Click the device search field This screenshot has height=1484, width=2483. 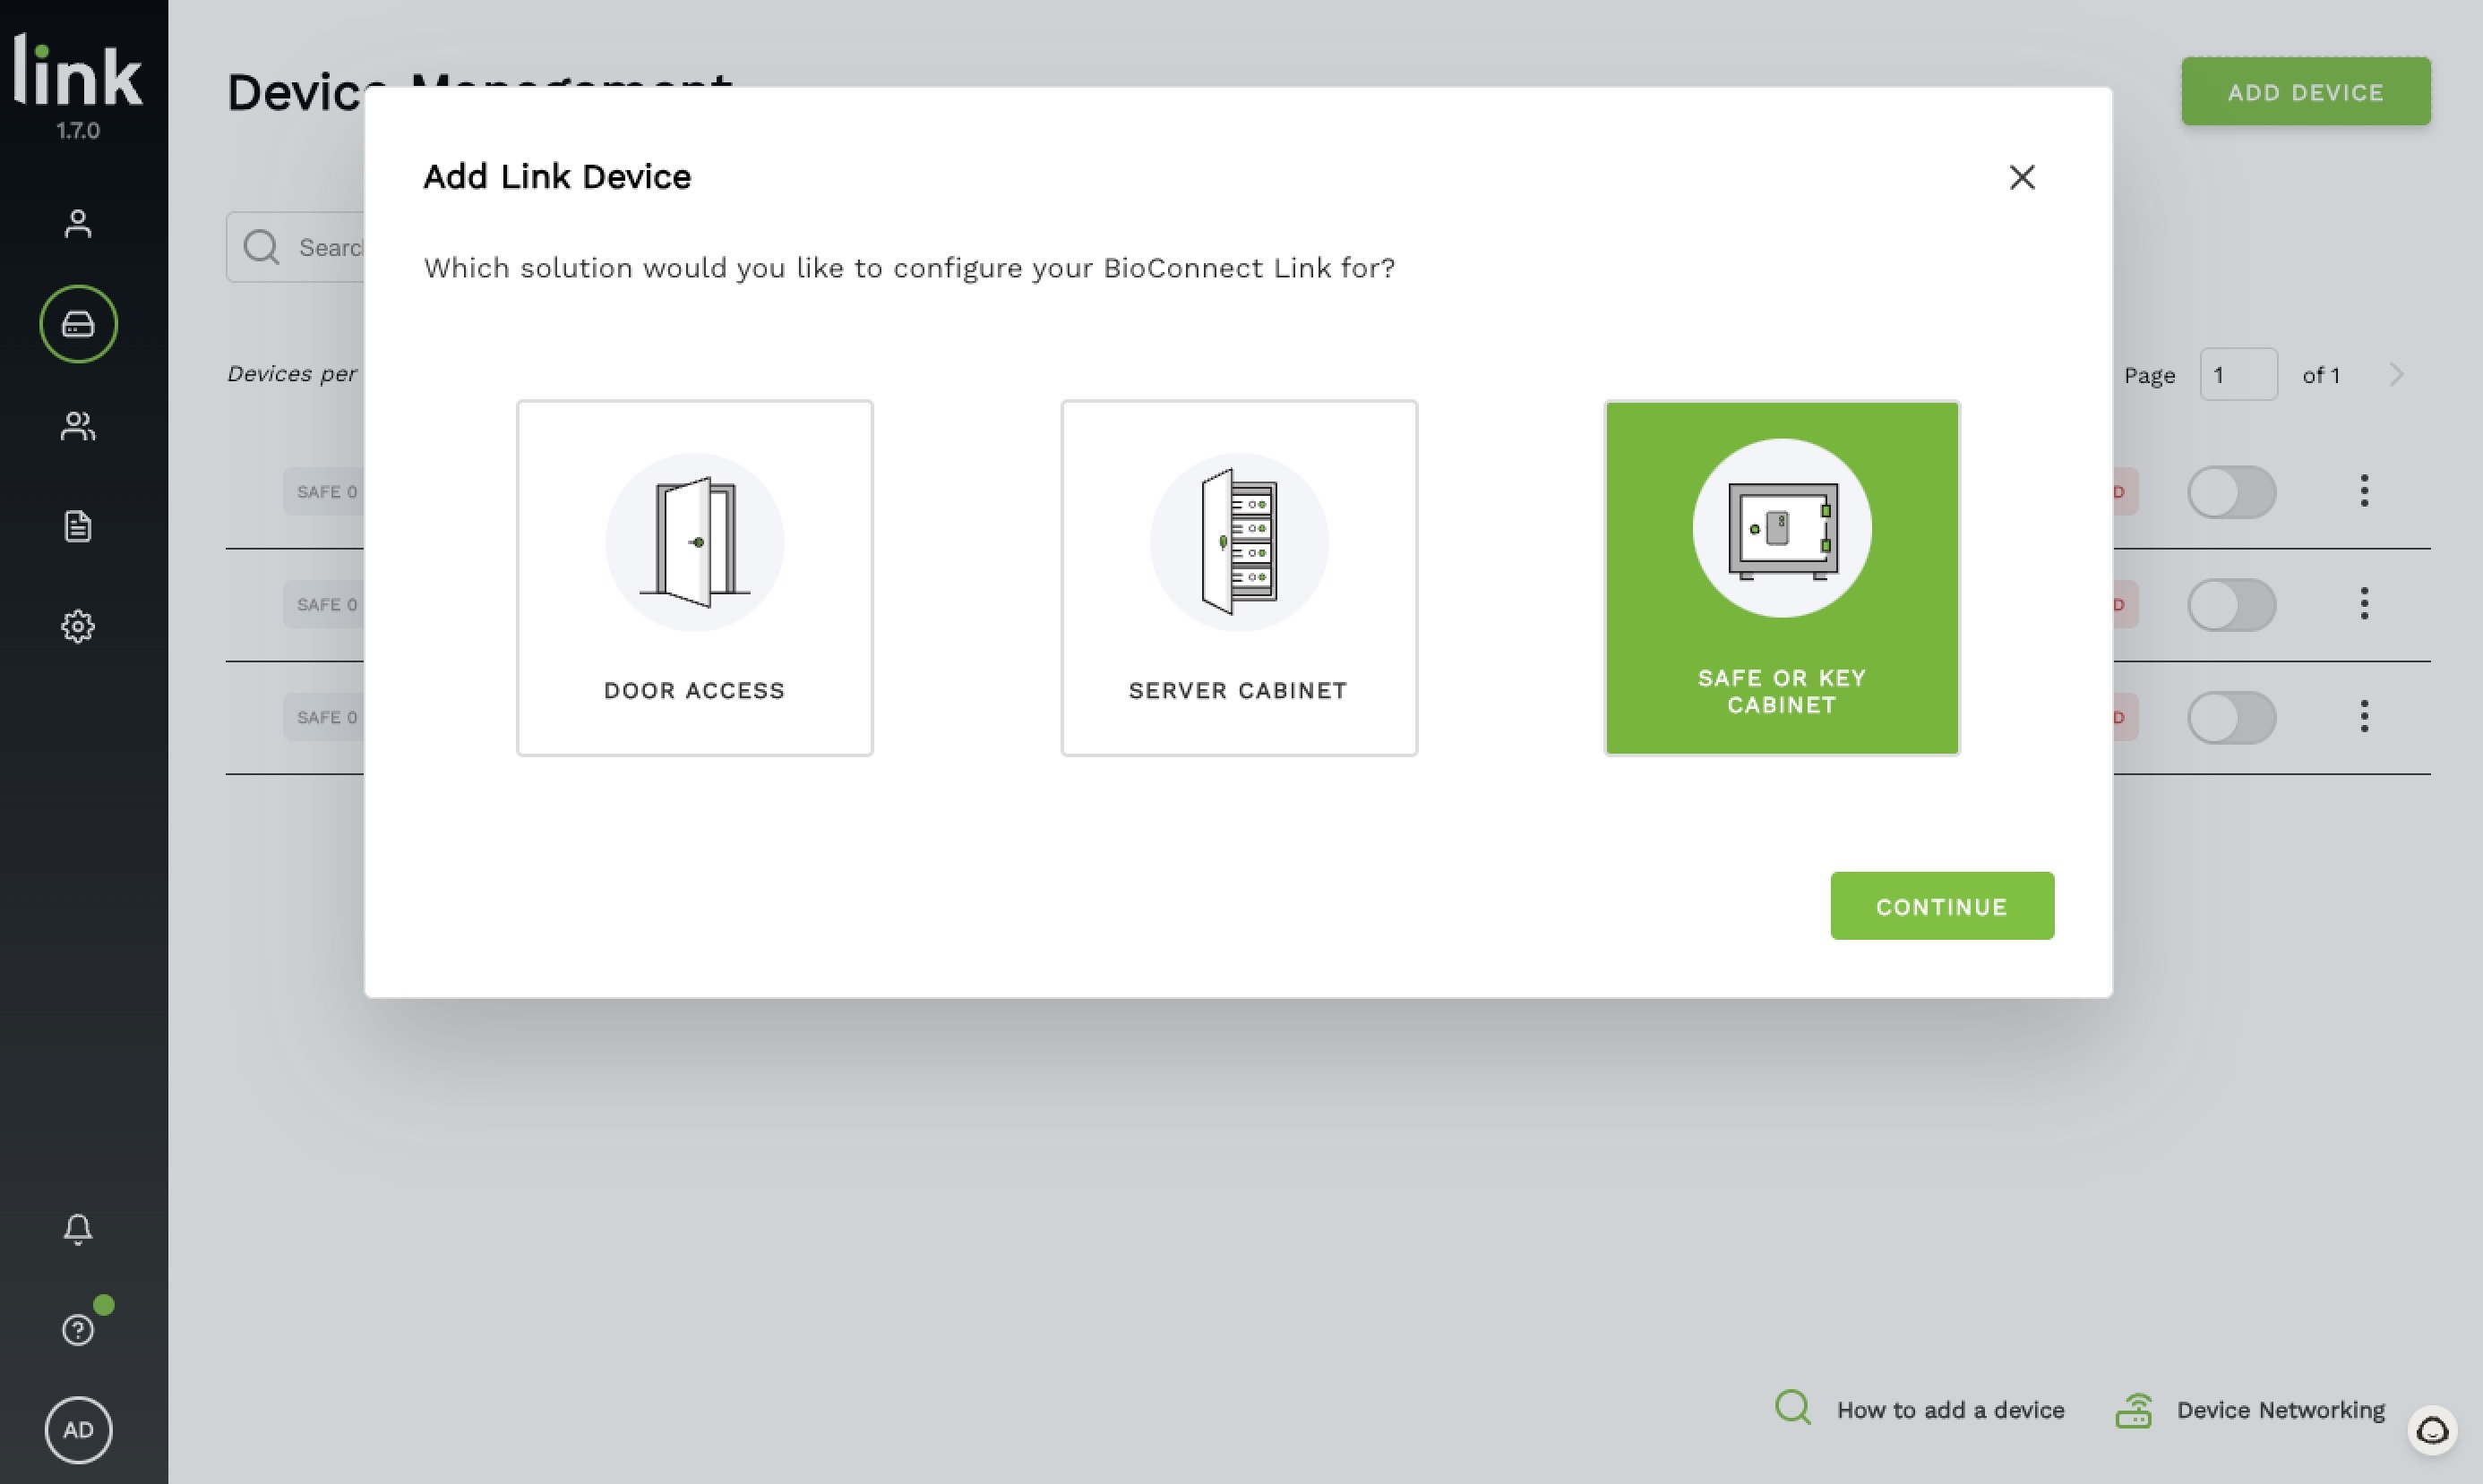[296, 247]
